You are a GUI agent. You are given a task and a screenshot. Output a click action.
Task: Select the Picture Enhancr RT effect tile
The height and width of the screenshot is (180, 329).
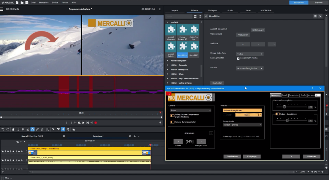click(x=182, y=32)
